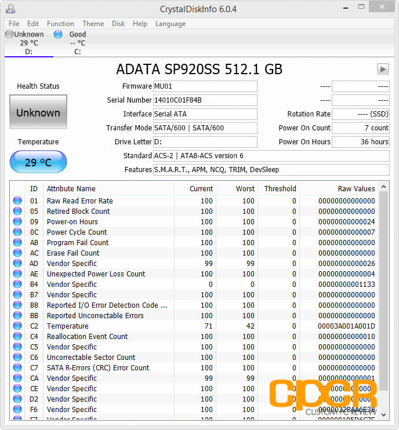Click the ID column header

(x=34, y=189)
